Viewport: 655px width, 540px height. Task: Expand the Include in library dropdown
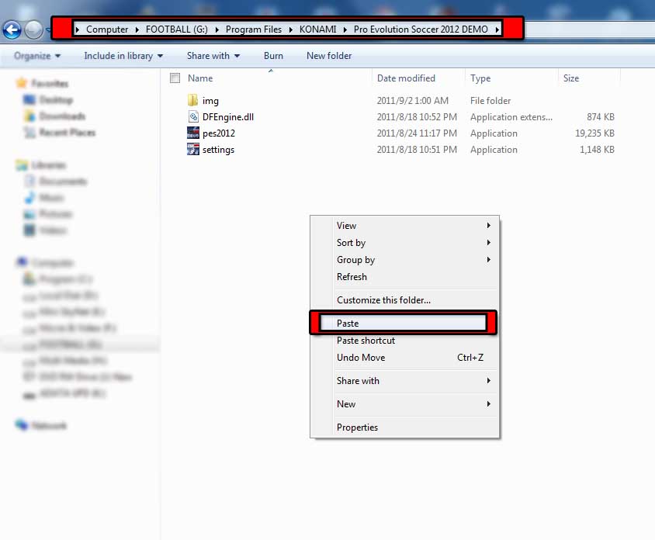point(123,56)
